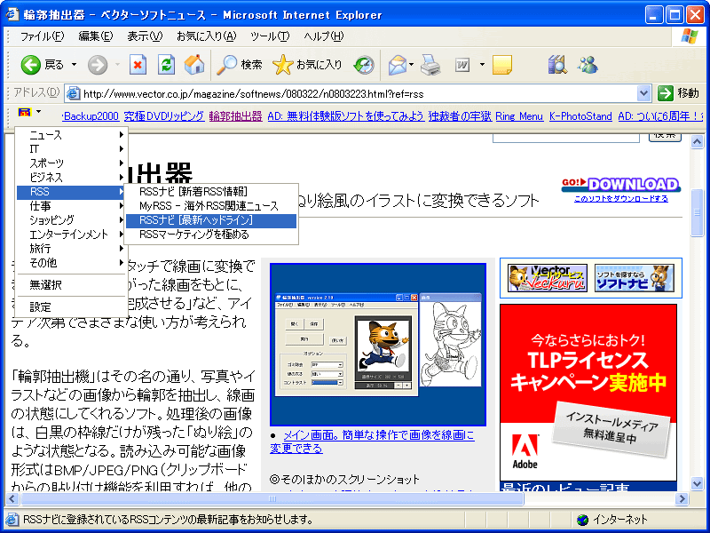Screen dimensions: 710x533
Task: Open the Backup2000 ticker link
Action: point(91,116)
